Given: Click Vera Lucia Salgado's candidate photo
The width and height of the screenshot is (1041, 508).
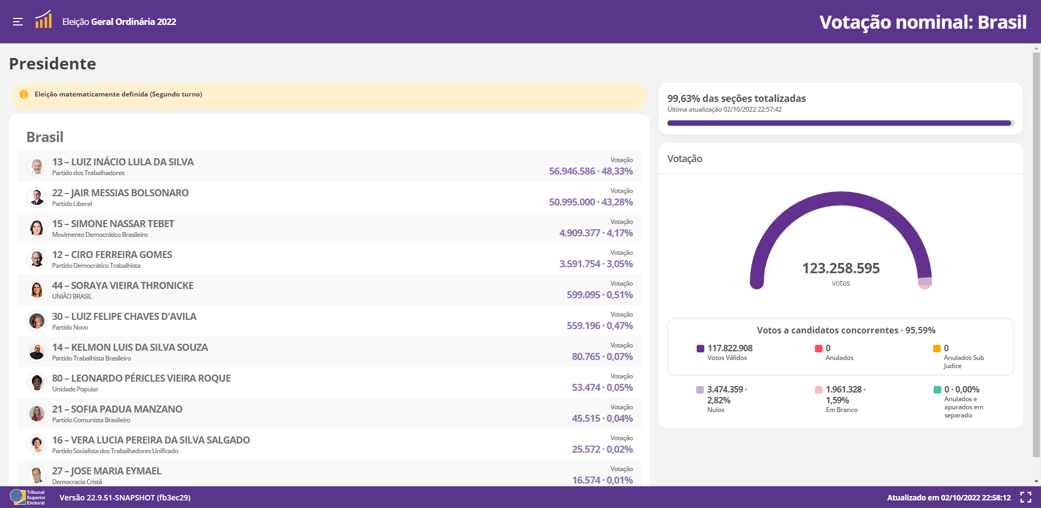Looking at the screenshot, I should pos(37,445).
